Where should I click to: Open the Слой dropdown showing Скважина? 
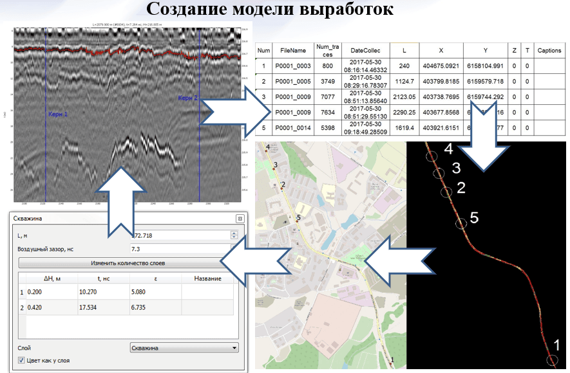[x=184, y=348]
